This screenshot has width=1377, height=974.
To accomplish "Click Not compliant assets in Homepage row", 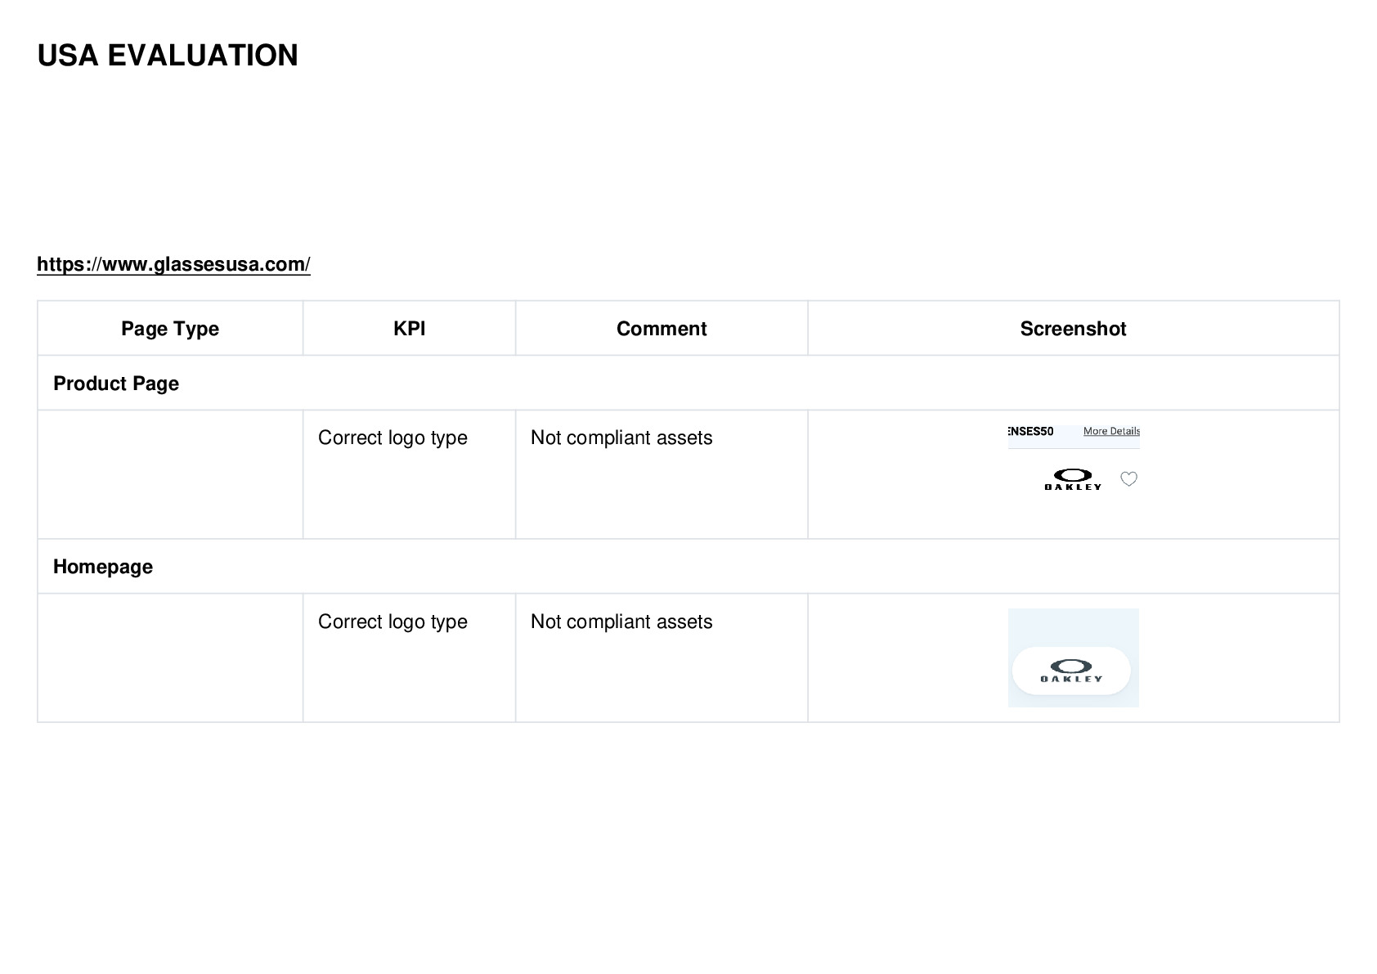I will point(621,622).
